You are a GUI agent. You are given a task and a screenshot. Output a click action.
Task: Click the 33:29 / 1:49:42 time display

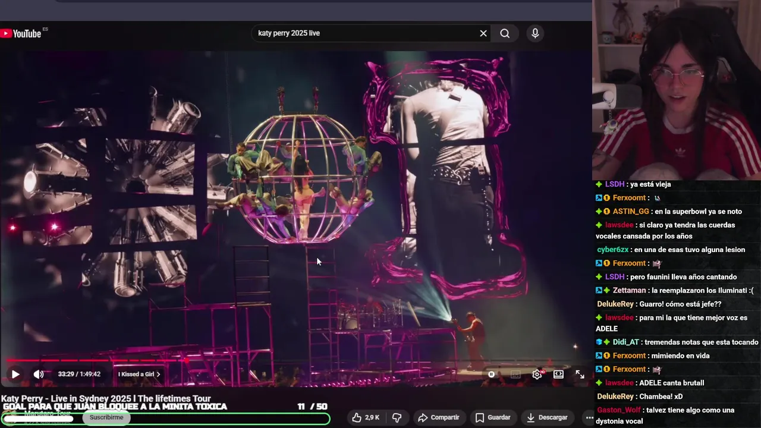click(x=79, y=374)
